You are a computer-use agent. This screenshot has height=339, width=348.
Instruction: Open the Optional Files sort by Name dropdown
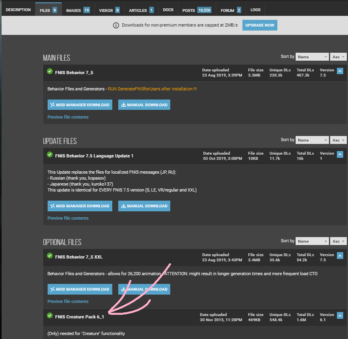[x=313, y=241]
